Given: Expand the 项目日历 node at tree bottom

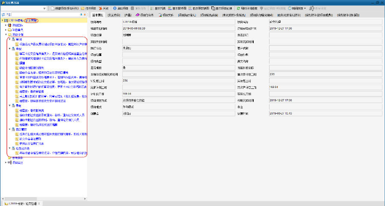Looking at the screenshot, I should point(6,162).
